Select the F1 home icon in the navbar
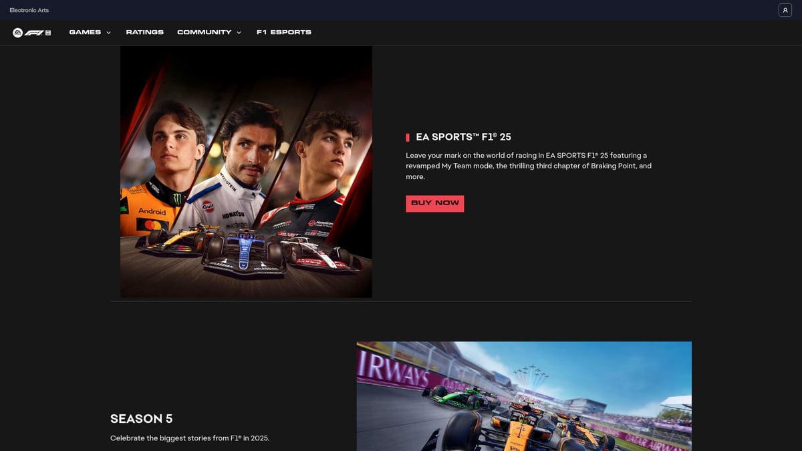The image size is (802, 451). (x=30, y=31)
